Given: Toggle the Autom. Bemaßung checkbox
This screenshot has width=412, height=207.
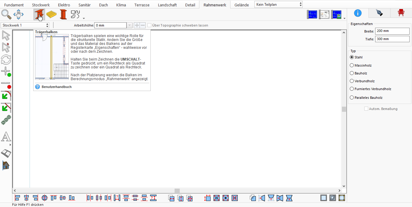Looking at the screenshot, I should click(x=366, y=109).
